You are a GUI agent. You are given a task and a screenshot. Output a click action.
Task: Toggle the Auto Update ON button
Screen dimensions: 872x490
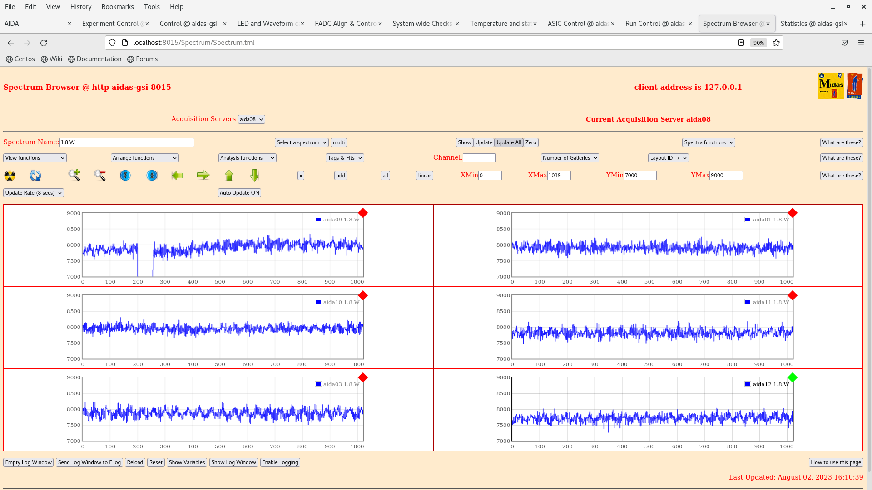[x=239, y=193]
